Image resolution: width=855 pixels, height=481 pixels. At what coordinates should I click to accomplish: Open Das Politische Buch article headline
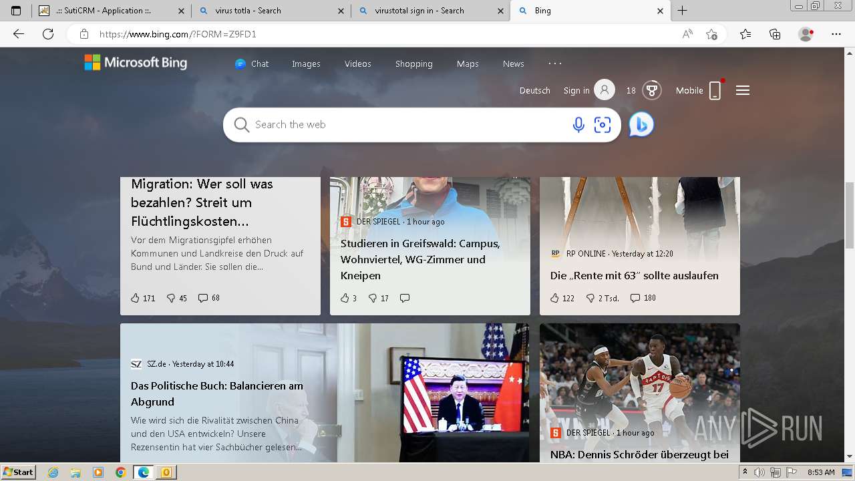pyautogui.click(x=217, y=393)
